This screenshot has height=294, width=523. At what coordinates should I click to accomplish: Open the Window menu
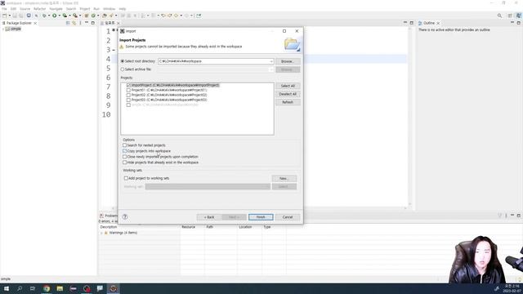click(109, 9)
